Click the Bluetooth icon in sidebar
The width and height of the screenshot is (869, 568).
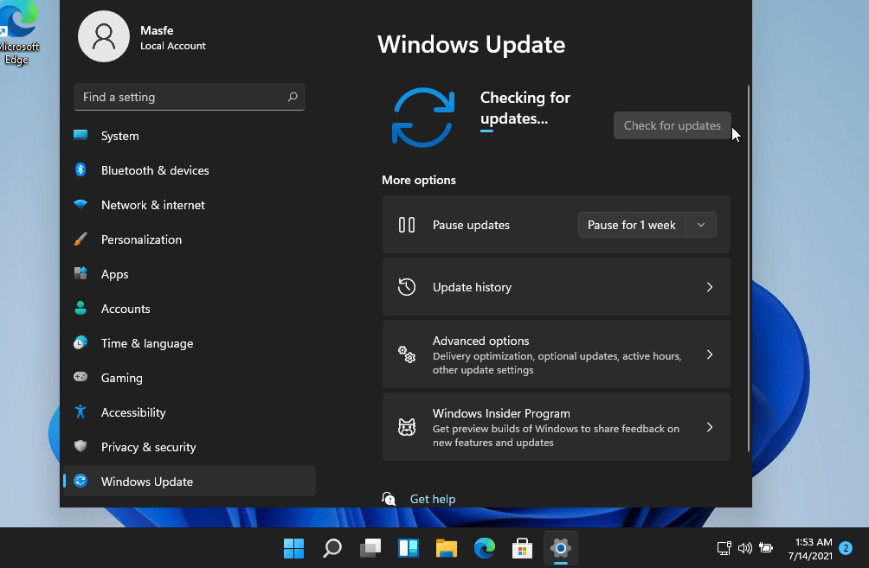click(80, 169)
